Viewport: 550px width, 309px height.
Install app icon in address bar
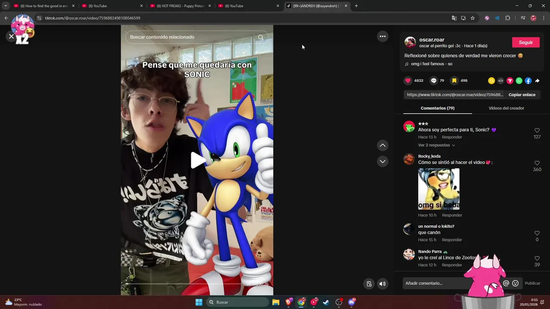(463, 18)
